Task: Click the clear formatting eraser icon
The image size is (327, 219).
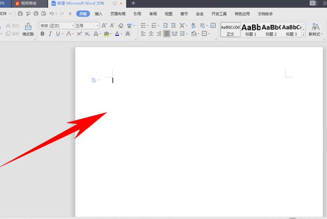Action: tap(121, 25)
